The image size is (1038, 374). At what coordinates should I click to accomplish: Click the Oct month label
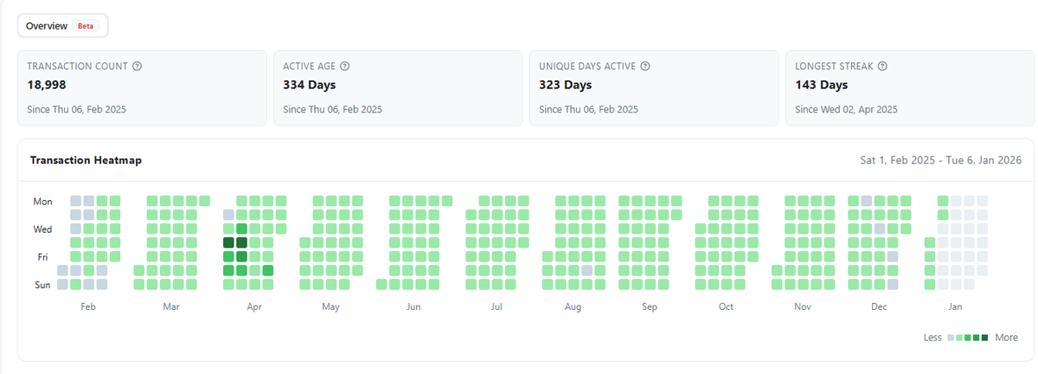[x=726, y=306]
